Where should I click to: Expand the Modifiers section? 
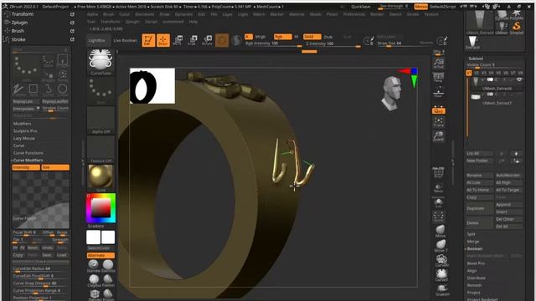[23, 124]
